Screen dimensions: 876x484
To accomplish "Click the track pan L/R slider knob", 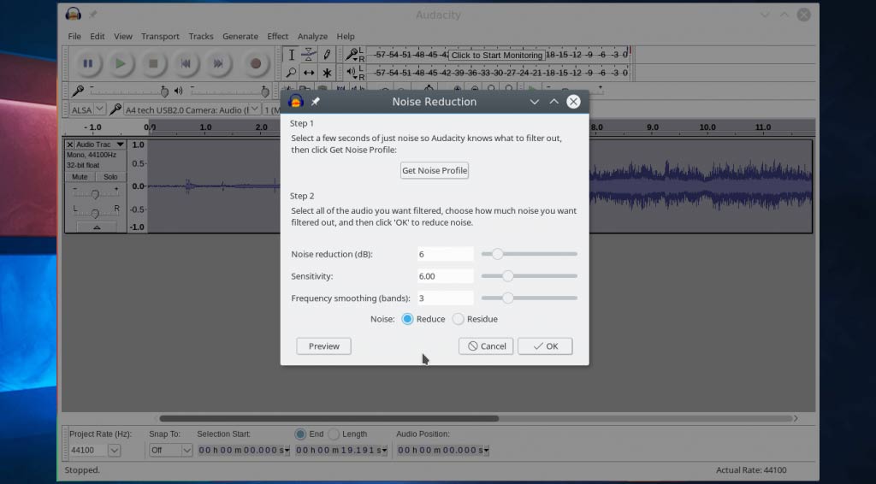I will [x=95, y=213].
